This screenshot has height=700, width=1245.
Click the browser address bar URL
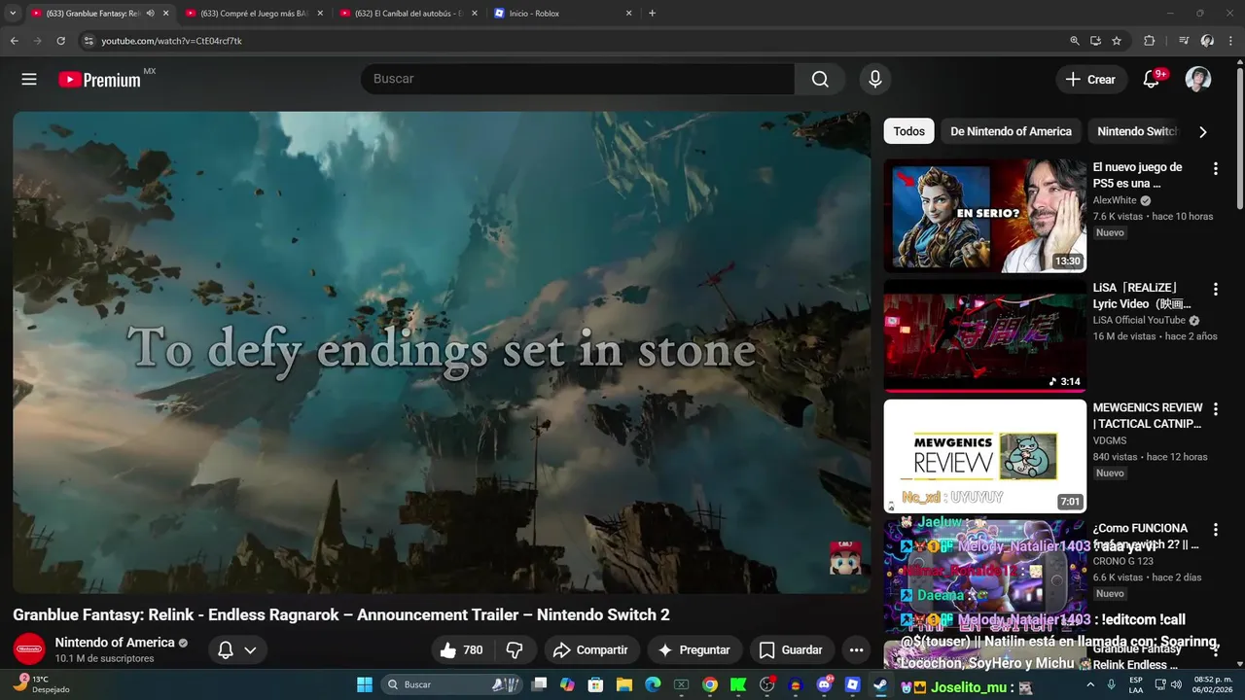(x=172, y=41)
